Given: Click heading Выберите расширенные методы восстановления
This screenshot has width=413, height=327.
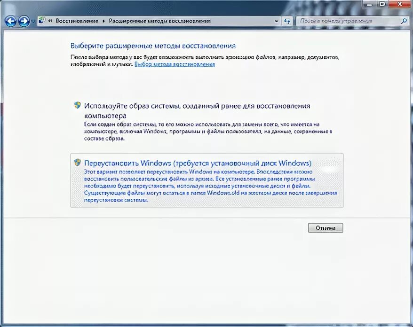Looking at the screenshot, I should tap(153, 46).
